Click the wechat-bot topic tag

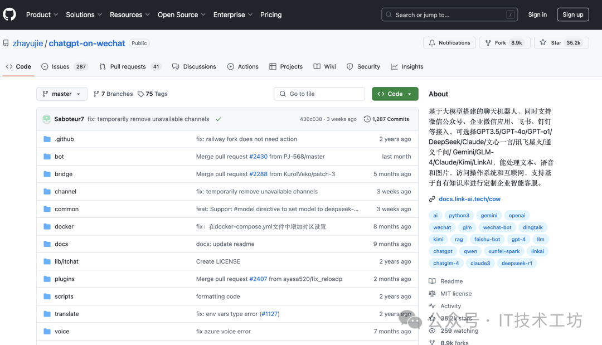(497, 227)
